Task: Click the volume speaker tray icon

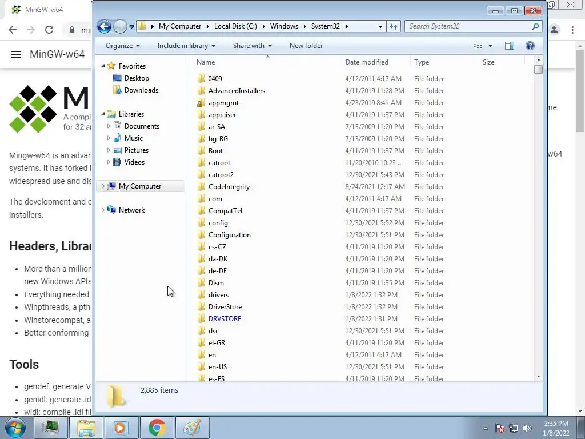Action: point(527,428)
